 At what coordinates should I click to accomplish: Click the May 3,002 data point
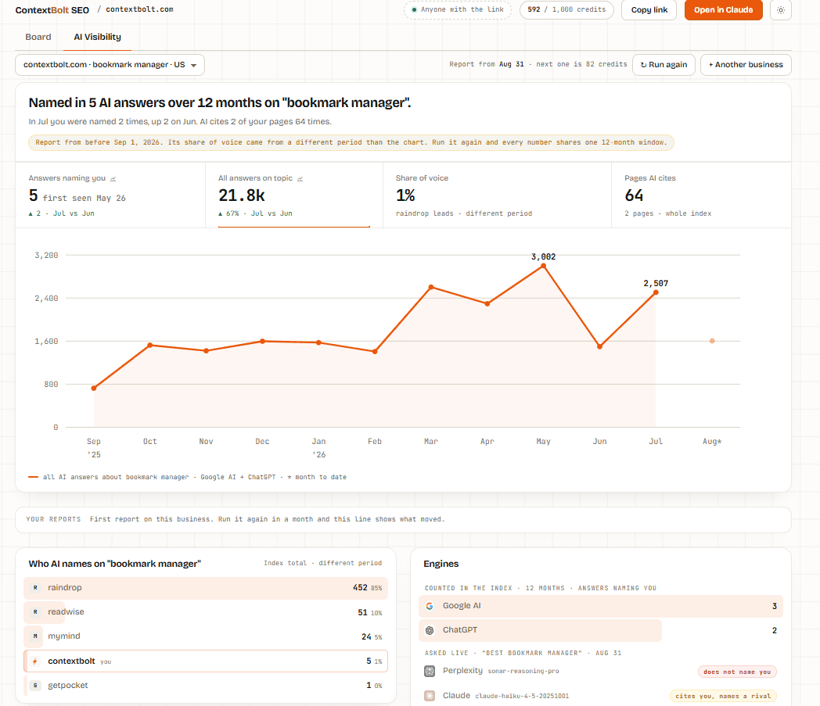pyautogui.click(x=543, y=266)
